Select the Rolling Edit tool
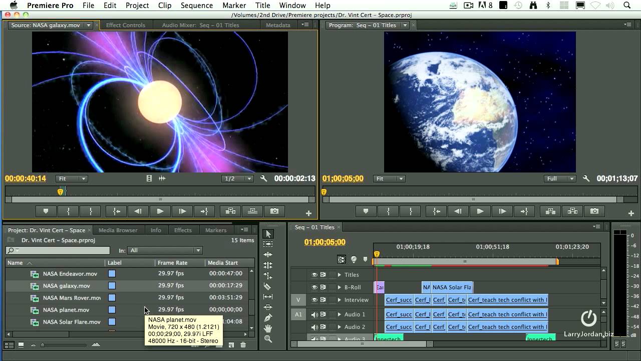This screenshot has width=641, height=361. pyautogui.click(x=268, y=265)
